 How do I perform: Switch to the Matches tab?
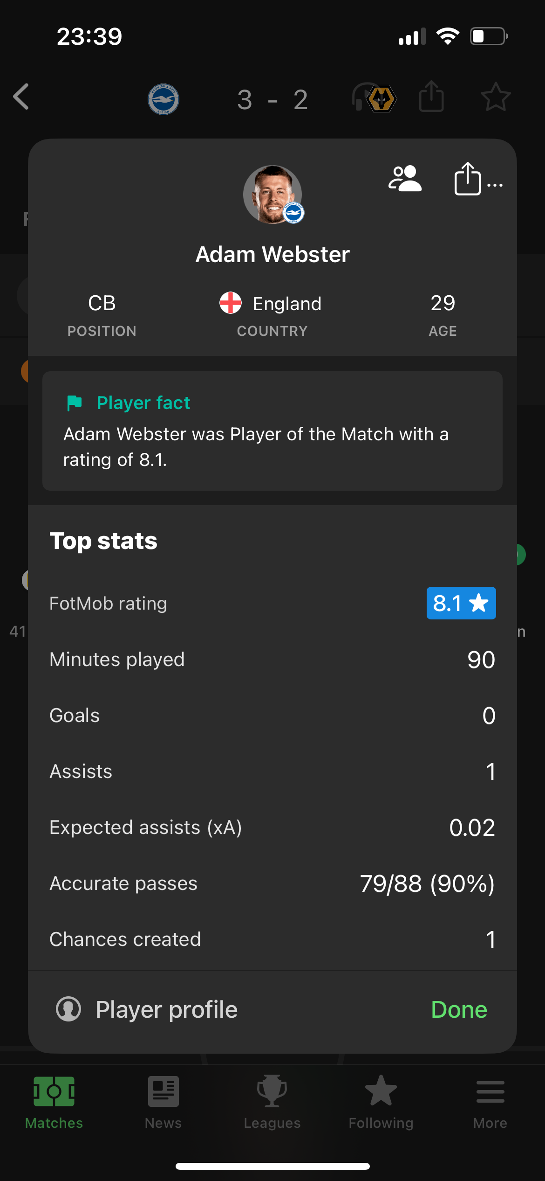click(54, 1103)
